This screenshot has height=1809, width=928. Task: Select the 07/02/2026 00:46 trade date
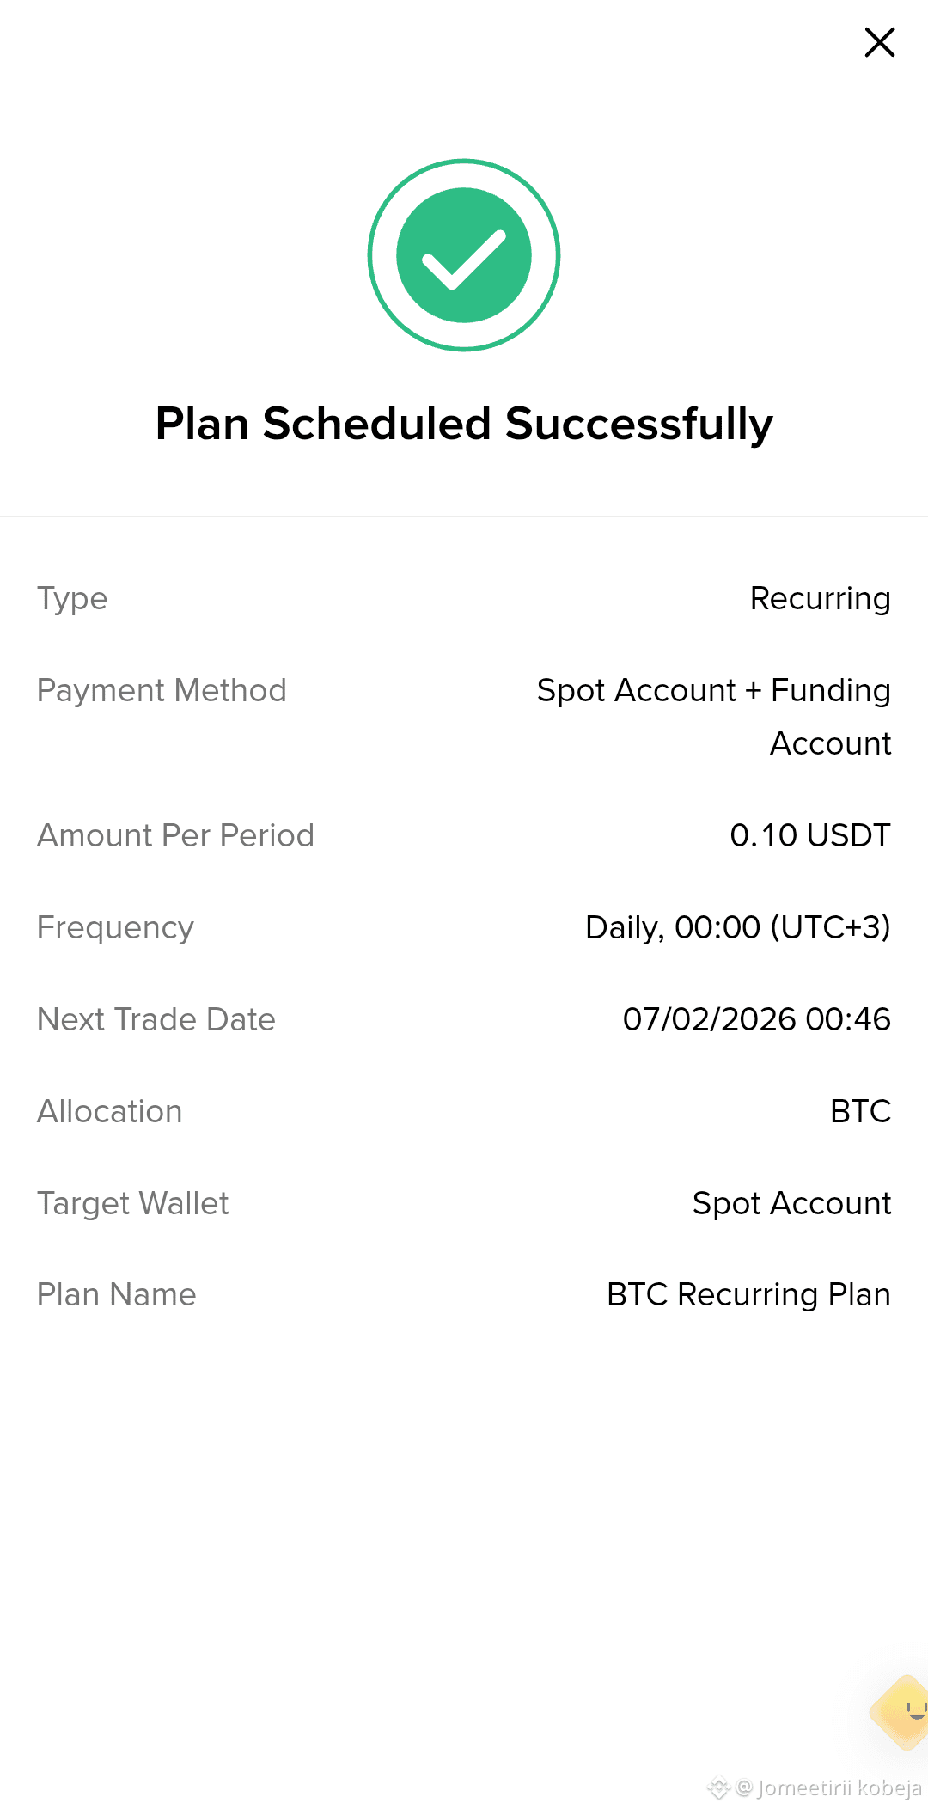point(756,1019)
